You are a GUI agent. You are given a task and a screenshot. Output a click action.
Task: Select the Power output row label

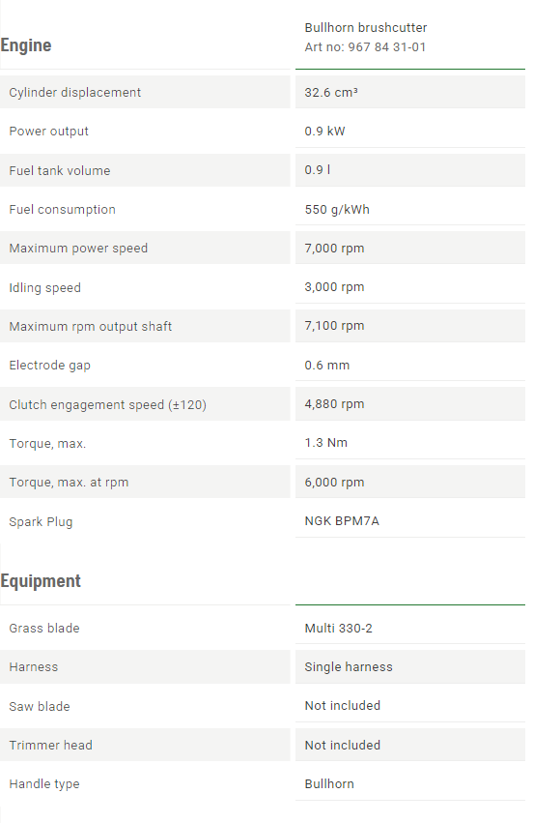[x=48, y=132]
